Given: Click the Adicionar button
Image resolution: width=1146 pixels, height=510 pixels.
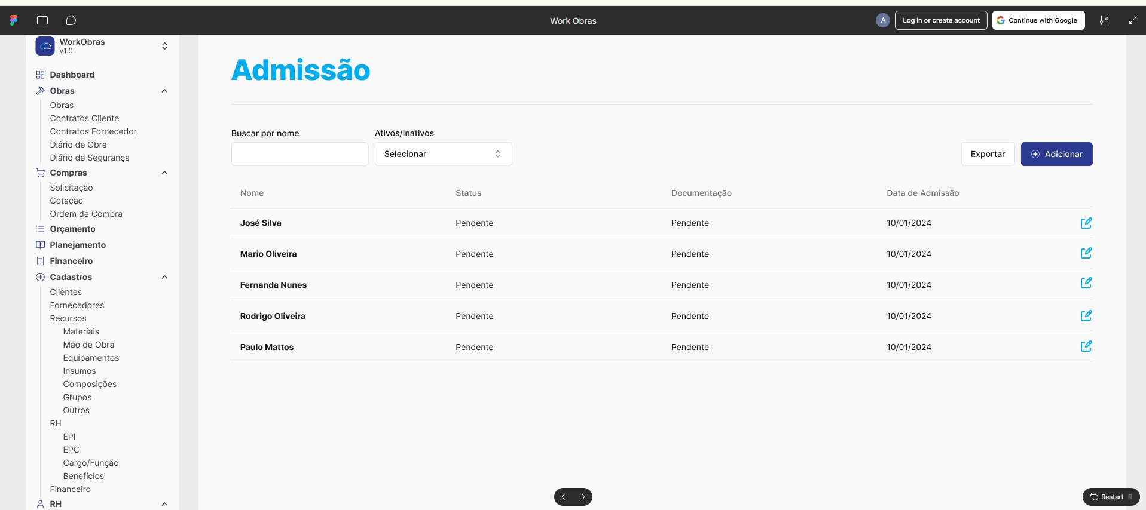Looking at the screenshot, I should tap(1056, 154).
